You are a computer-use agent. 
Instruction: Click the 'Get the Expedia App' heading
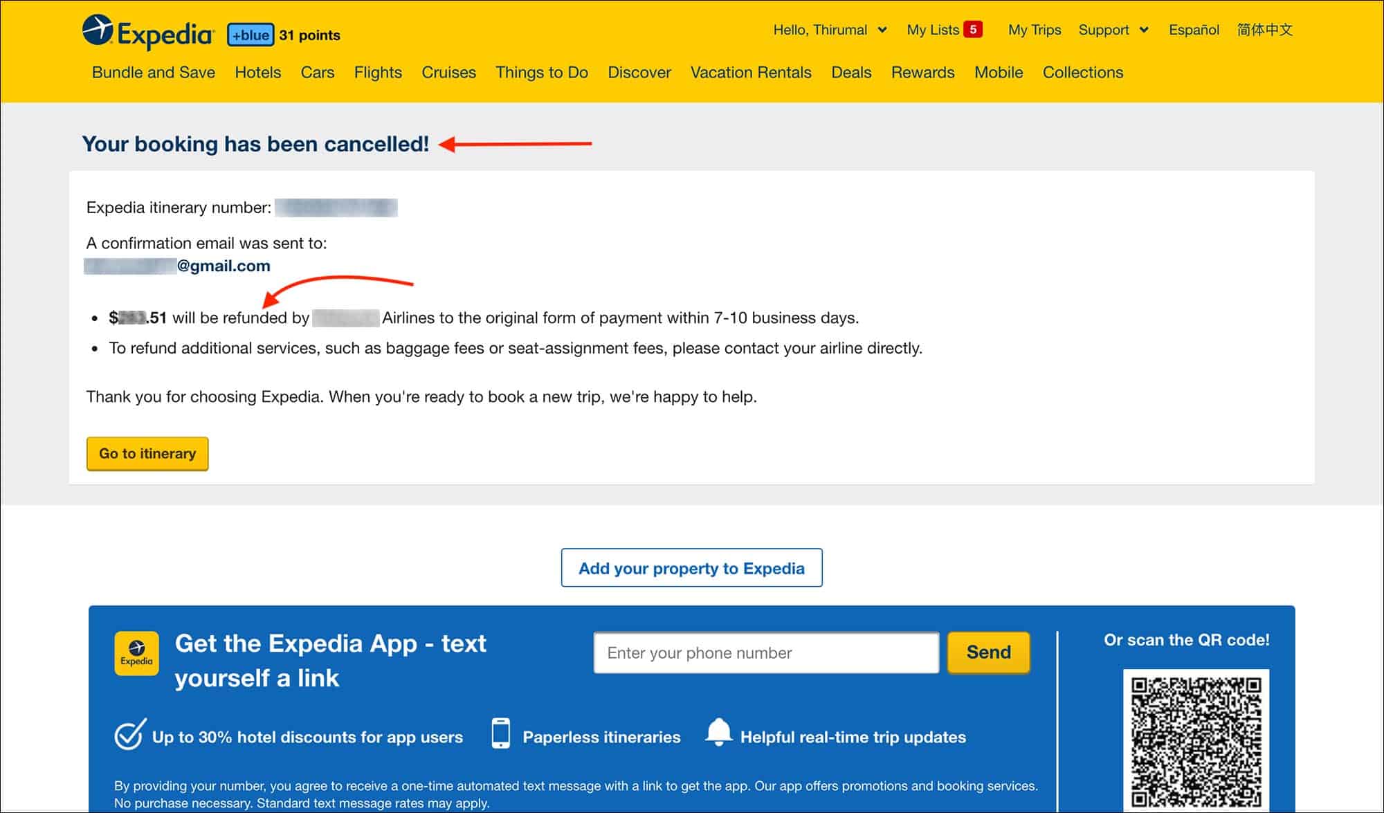coord(330,661)
